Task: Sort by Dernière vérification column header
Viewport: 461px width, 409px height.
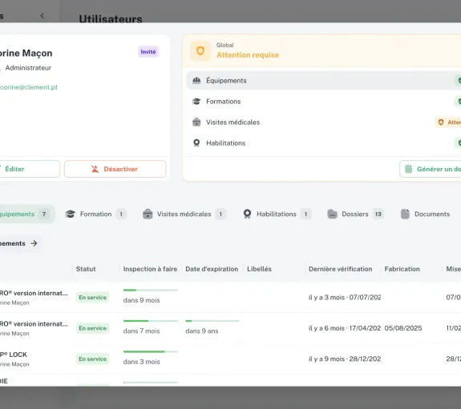Action: pos(341,269)
